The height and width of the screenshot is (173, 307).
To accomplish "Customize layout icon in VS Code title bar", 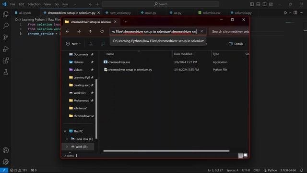I will tap(271, 4).
